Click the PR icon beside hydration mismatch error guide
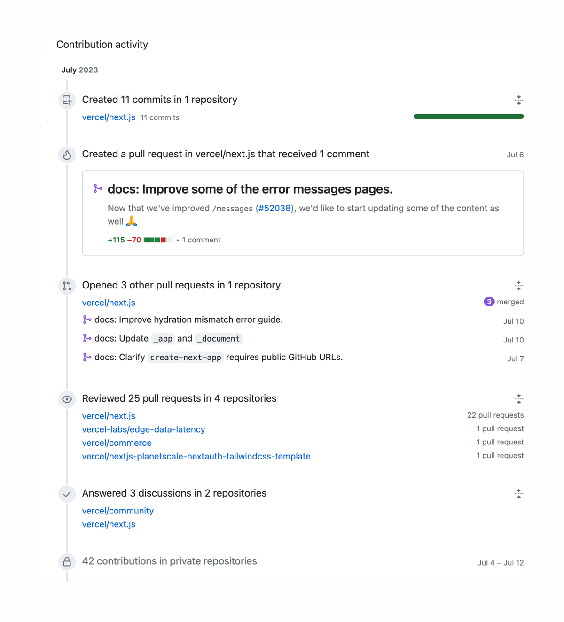Viewport: 564px width, 622px height. (87, 319)
